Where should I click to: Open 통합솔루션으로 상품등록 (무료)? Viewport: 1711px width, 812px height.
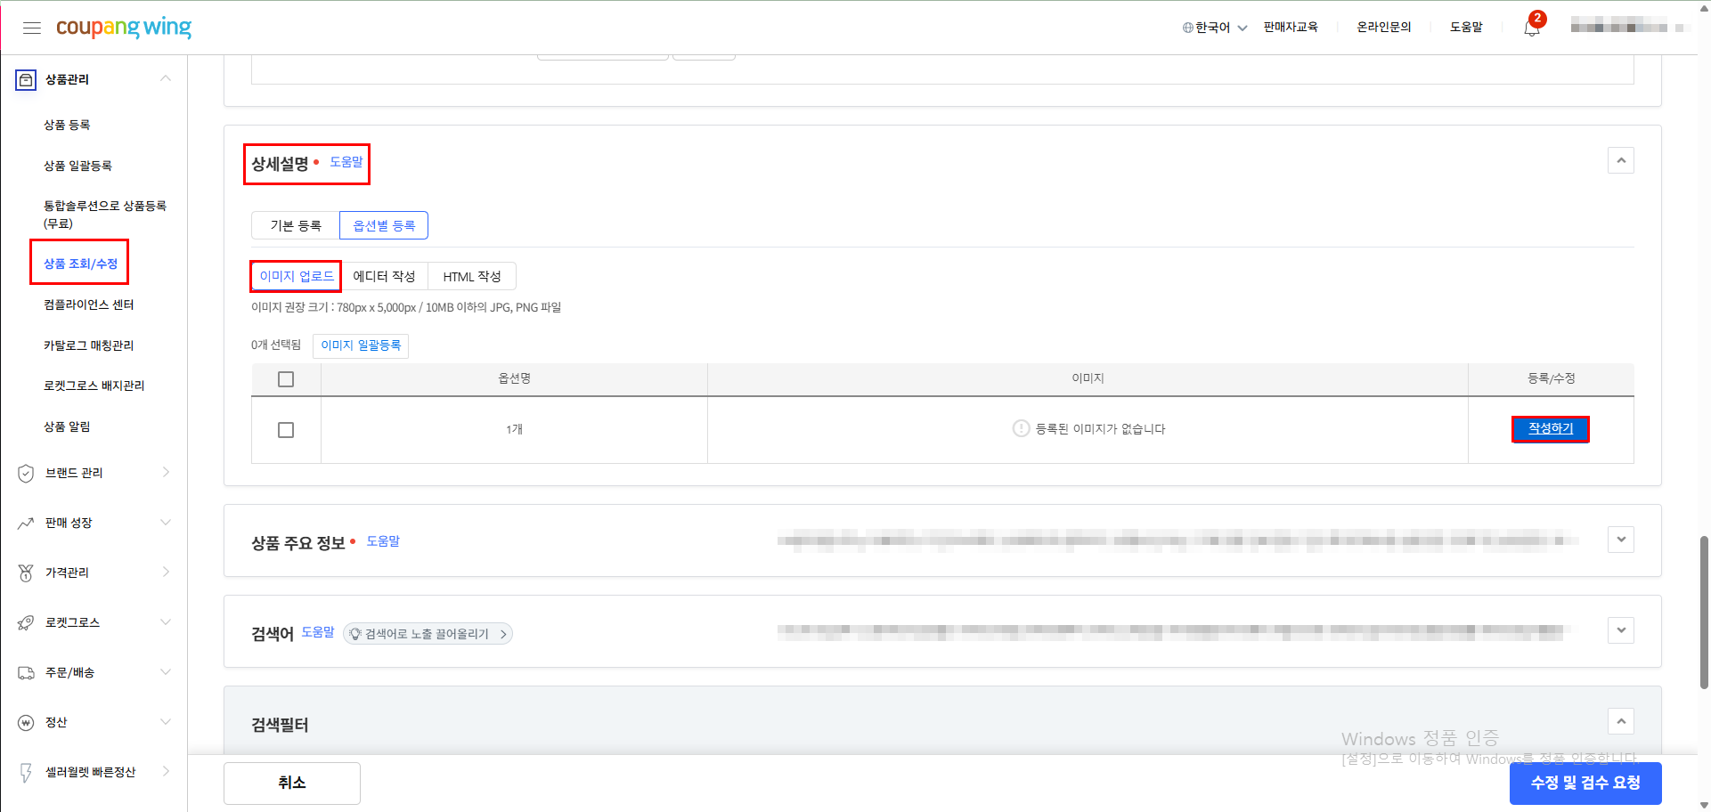105,215
